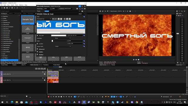Click the Undo arrow in main toolbar

pyautogui.click(x=22, y=8)
